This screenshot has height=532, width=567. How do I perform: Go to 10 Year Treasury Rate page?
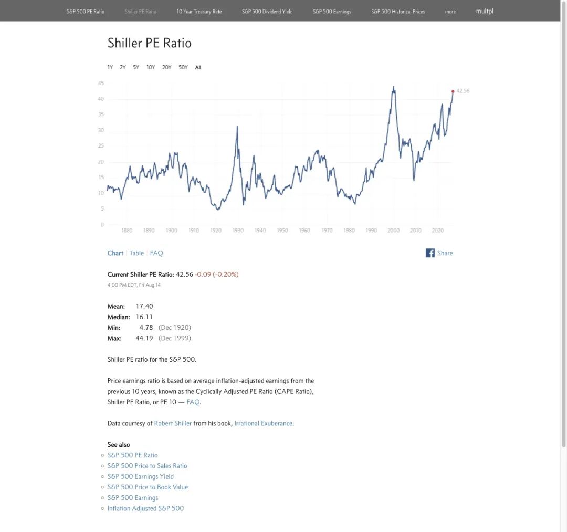coord(199,12)
